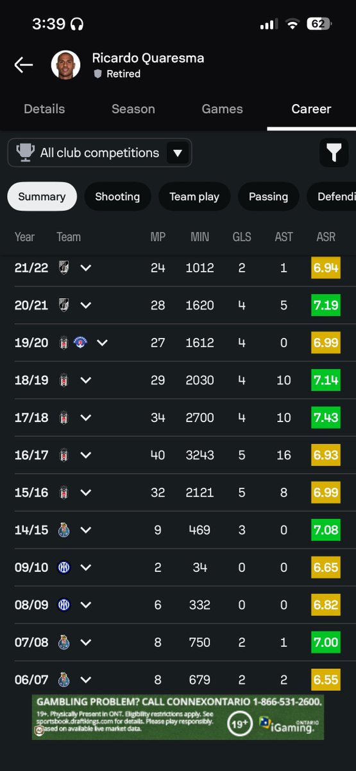The width and height of the screenshot is (356, 771).
Task: Tap the Vitoria crest in 21/22 row
Action: point(64,267)
